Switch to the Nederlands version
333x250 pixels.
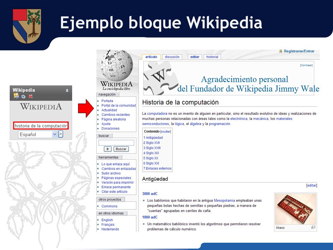click(x=110, y=229)
